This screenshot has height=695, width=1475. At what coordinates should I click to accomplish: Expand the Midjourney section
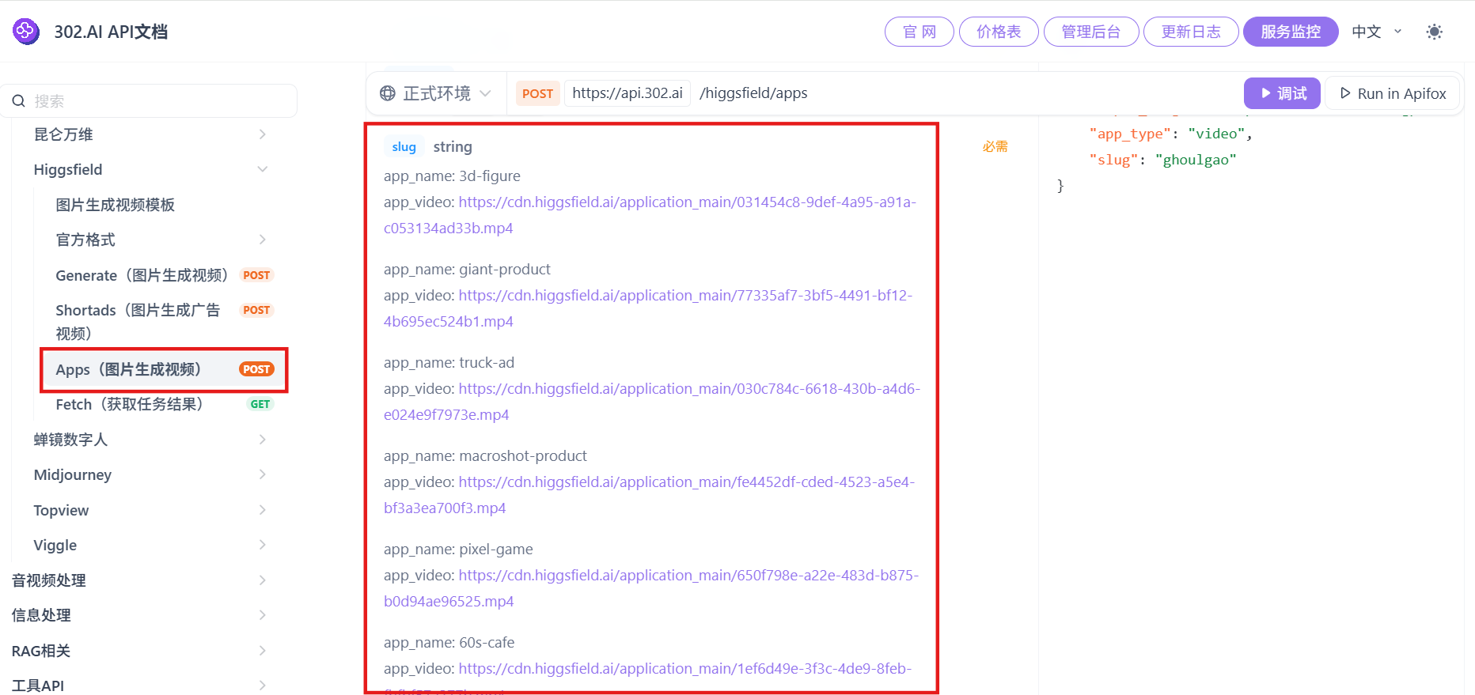[263, 474]
